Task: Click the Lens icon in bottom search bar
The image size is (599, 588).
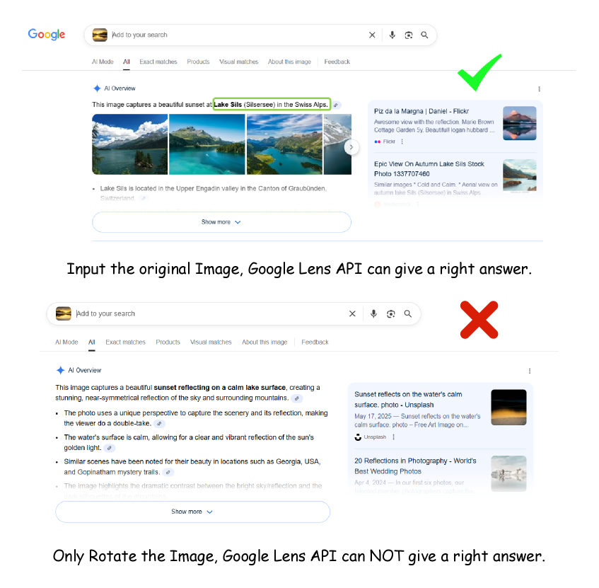Action: [x=390, y=314]
